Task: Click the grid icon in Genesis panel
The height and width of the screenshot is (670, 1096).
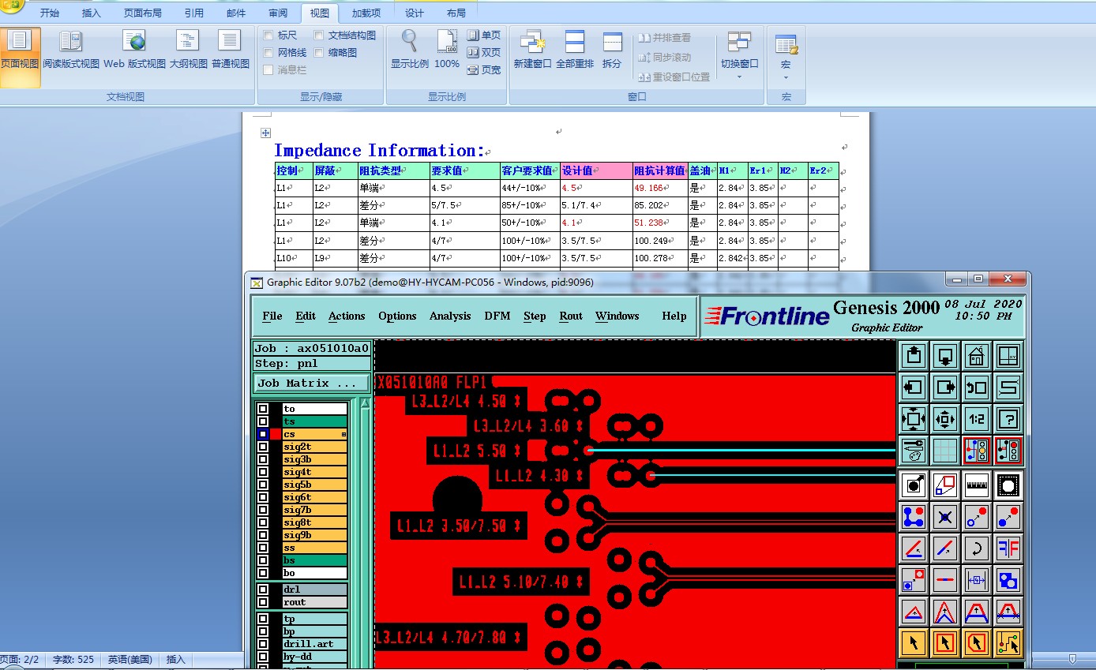Action: (x=945, y=451)
